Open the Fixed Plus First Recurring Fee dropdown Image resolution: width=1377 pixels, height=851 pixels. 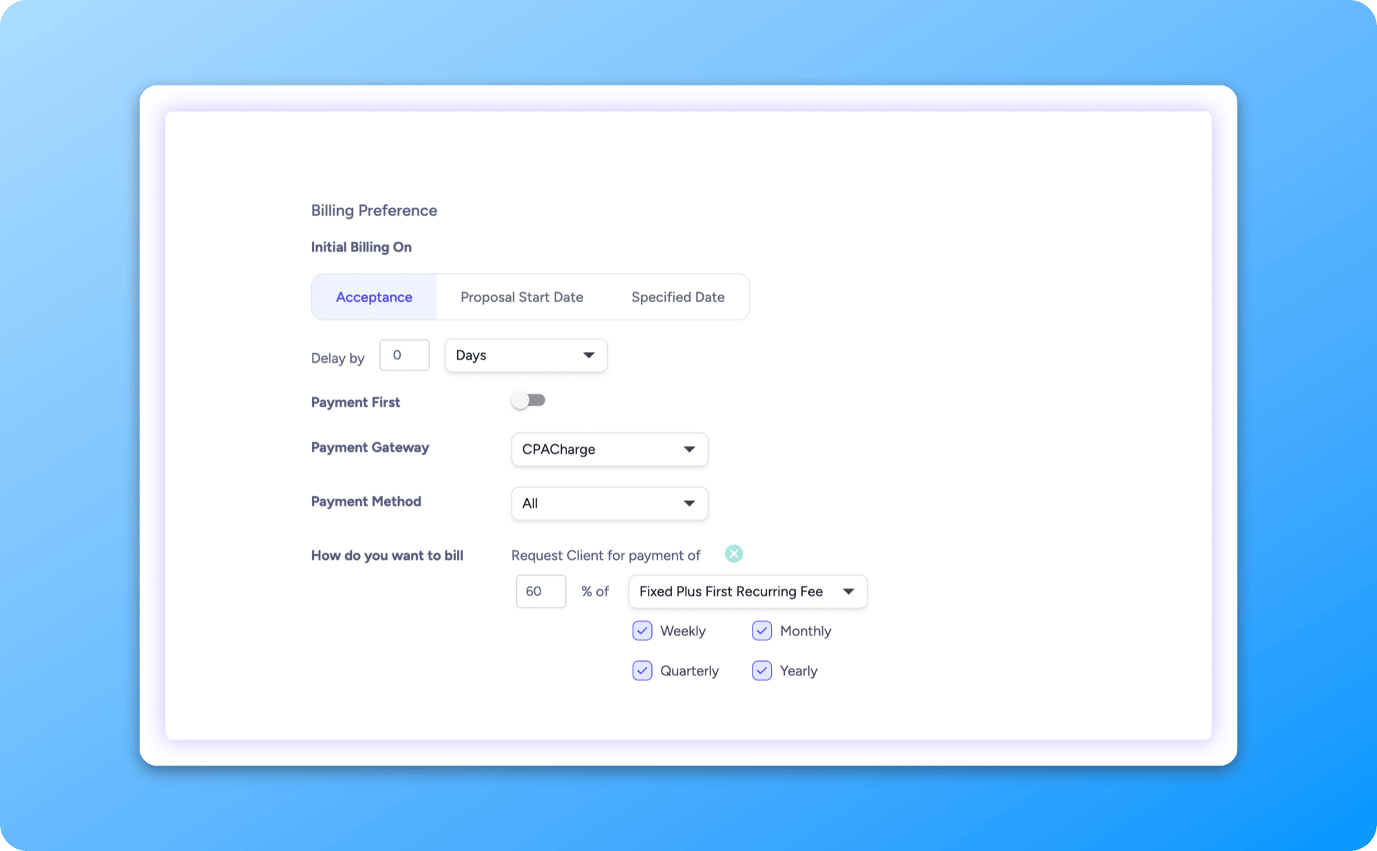coord(747,591)
